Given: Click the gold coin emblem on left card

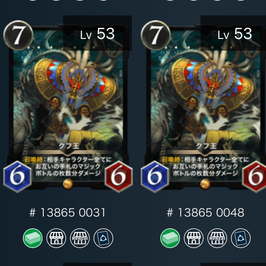Looking at the screenshot, I should (x=68, y=184).
